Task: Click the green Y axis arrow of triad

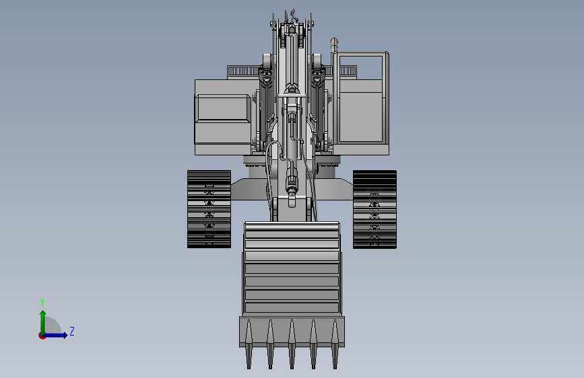Action: click(42, 322)
